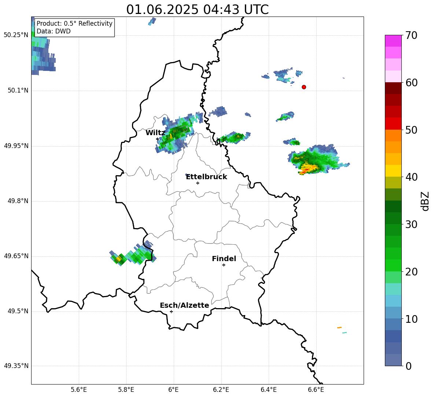
Task: Click the cross marker below Esch/Alzette label
Action: [x=171, y=311]
